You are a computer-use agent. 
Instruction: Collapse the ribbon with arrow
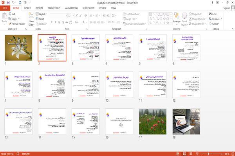232,29
